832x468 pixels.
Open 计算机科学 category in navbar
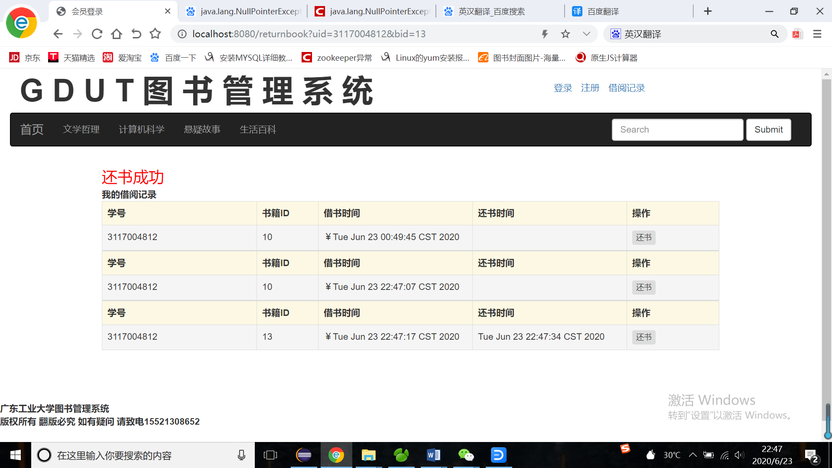click(x=142, y=130)
